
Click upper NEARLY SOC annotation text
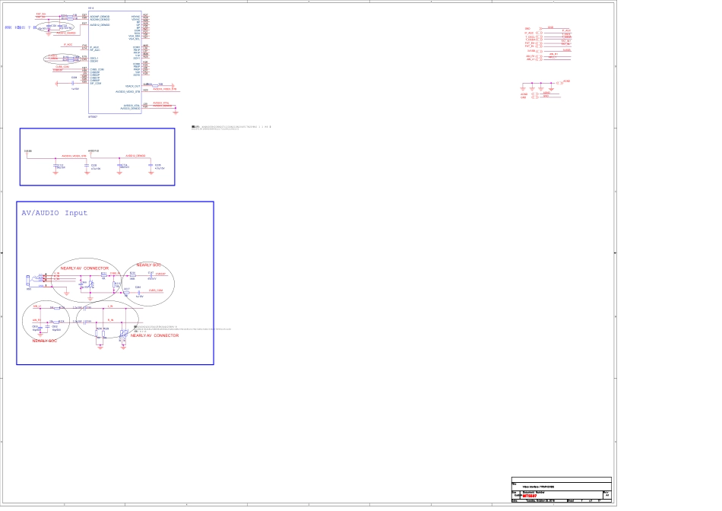coord(148,265)
